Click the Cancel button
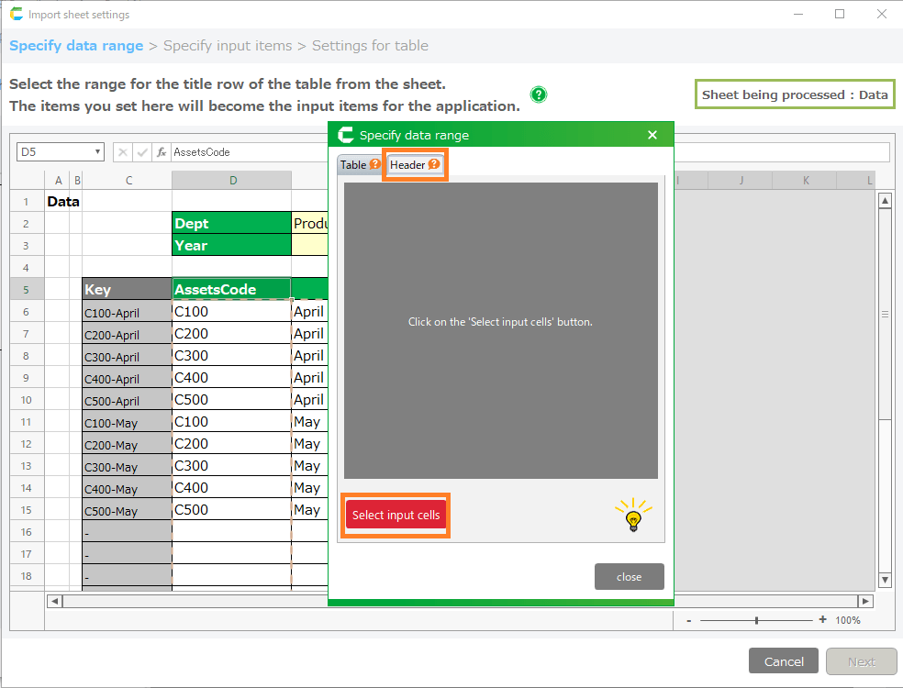 784,661
